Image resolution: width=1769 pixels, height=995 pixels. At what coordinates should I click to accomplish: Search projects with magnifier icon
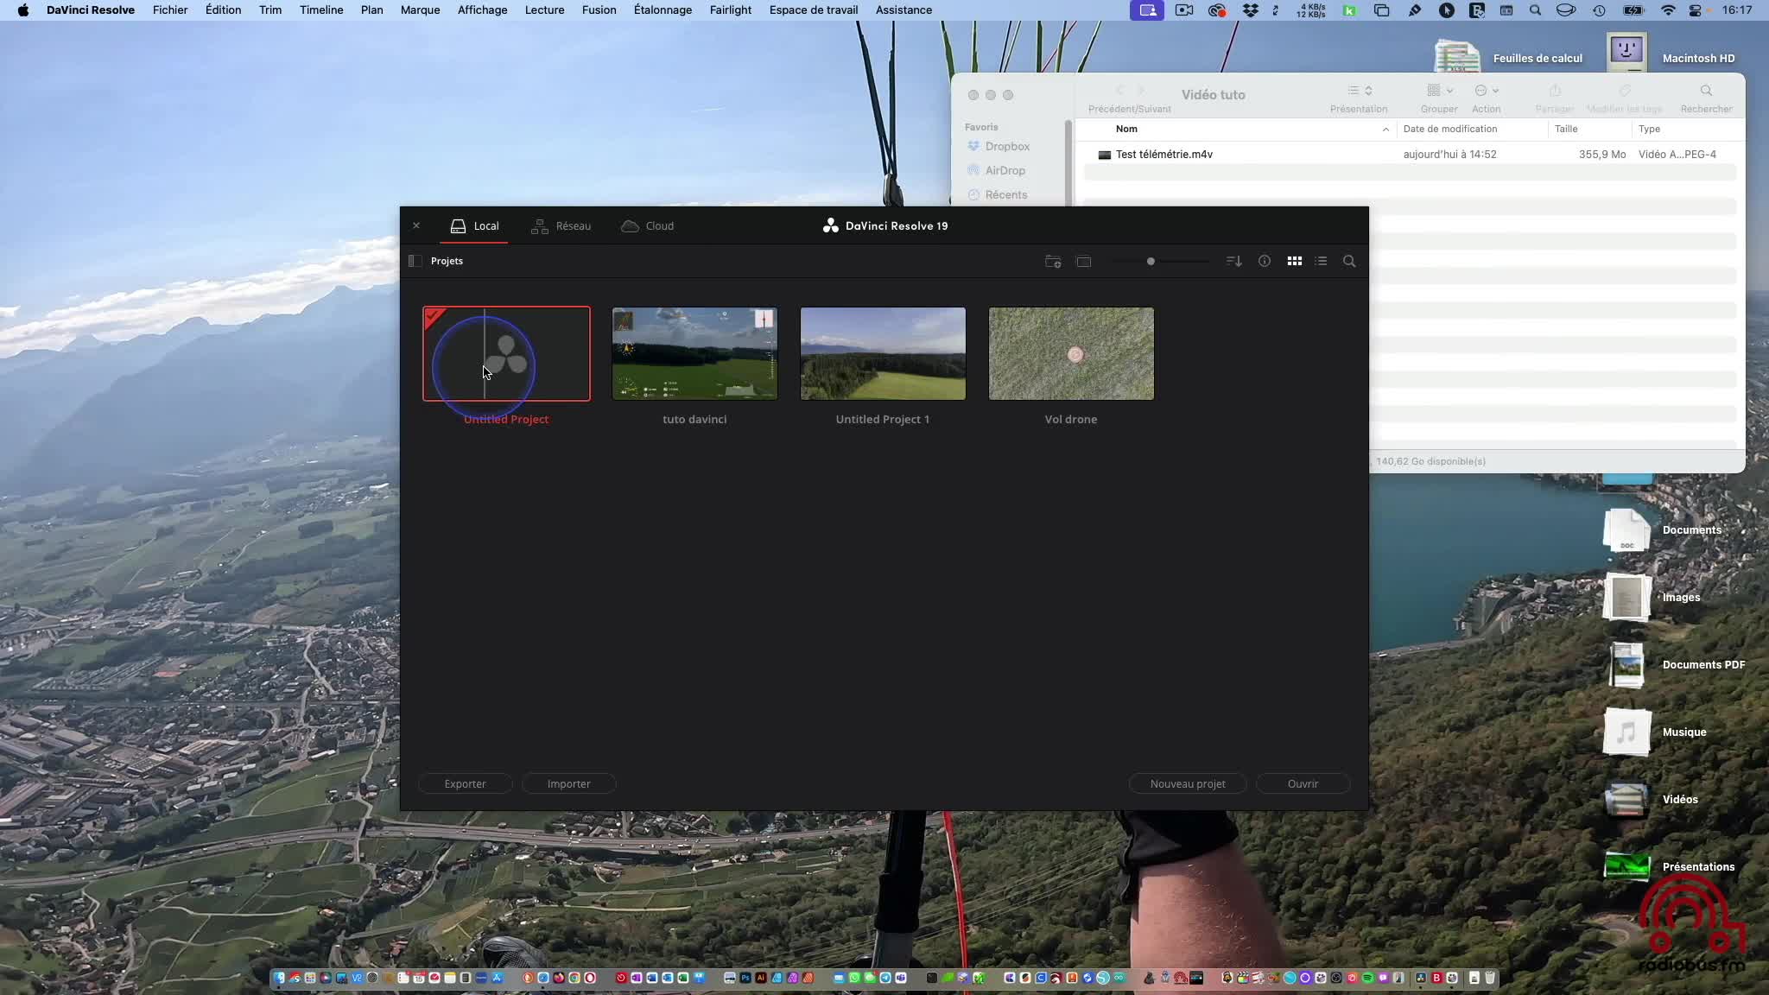coord(1349,261)
